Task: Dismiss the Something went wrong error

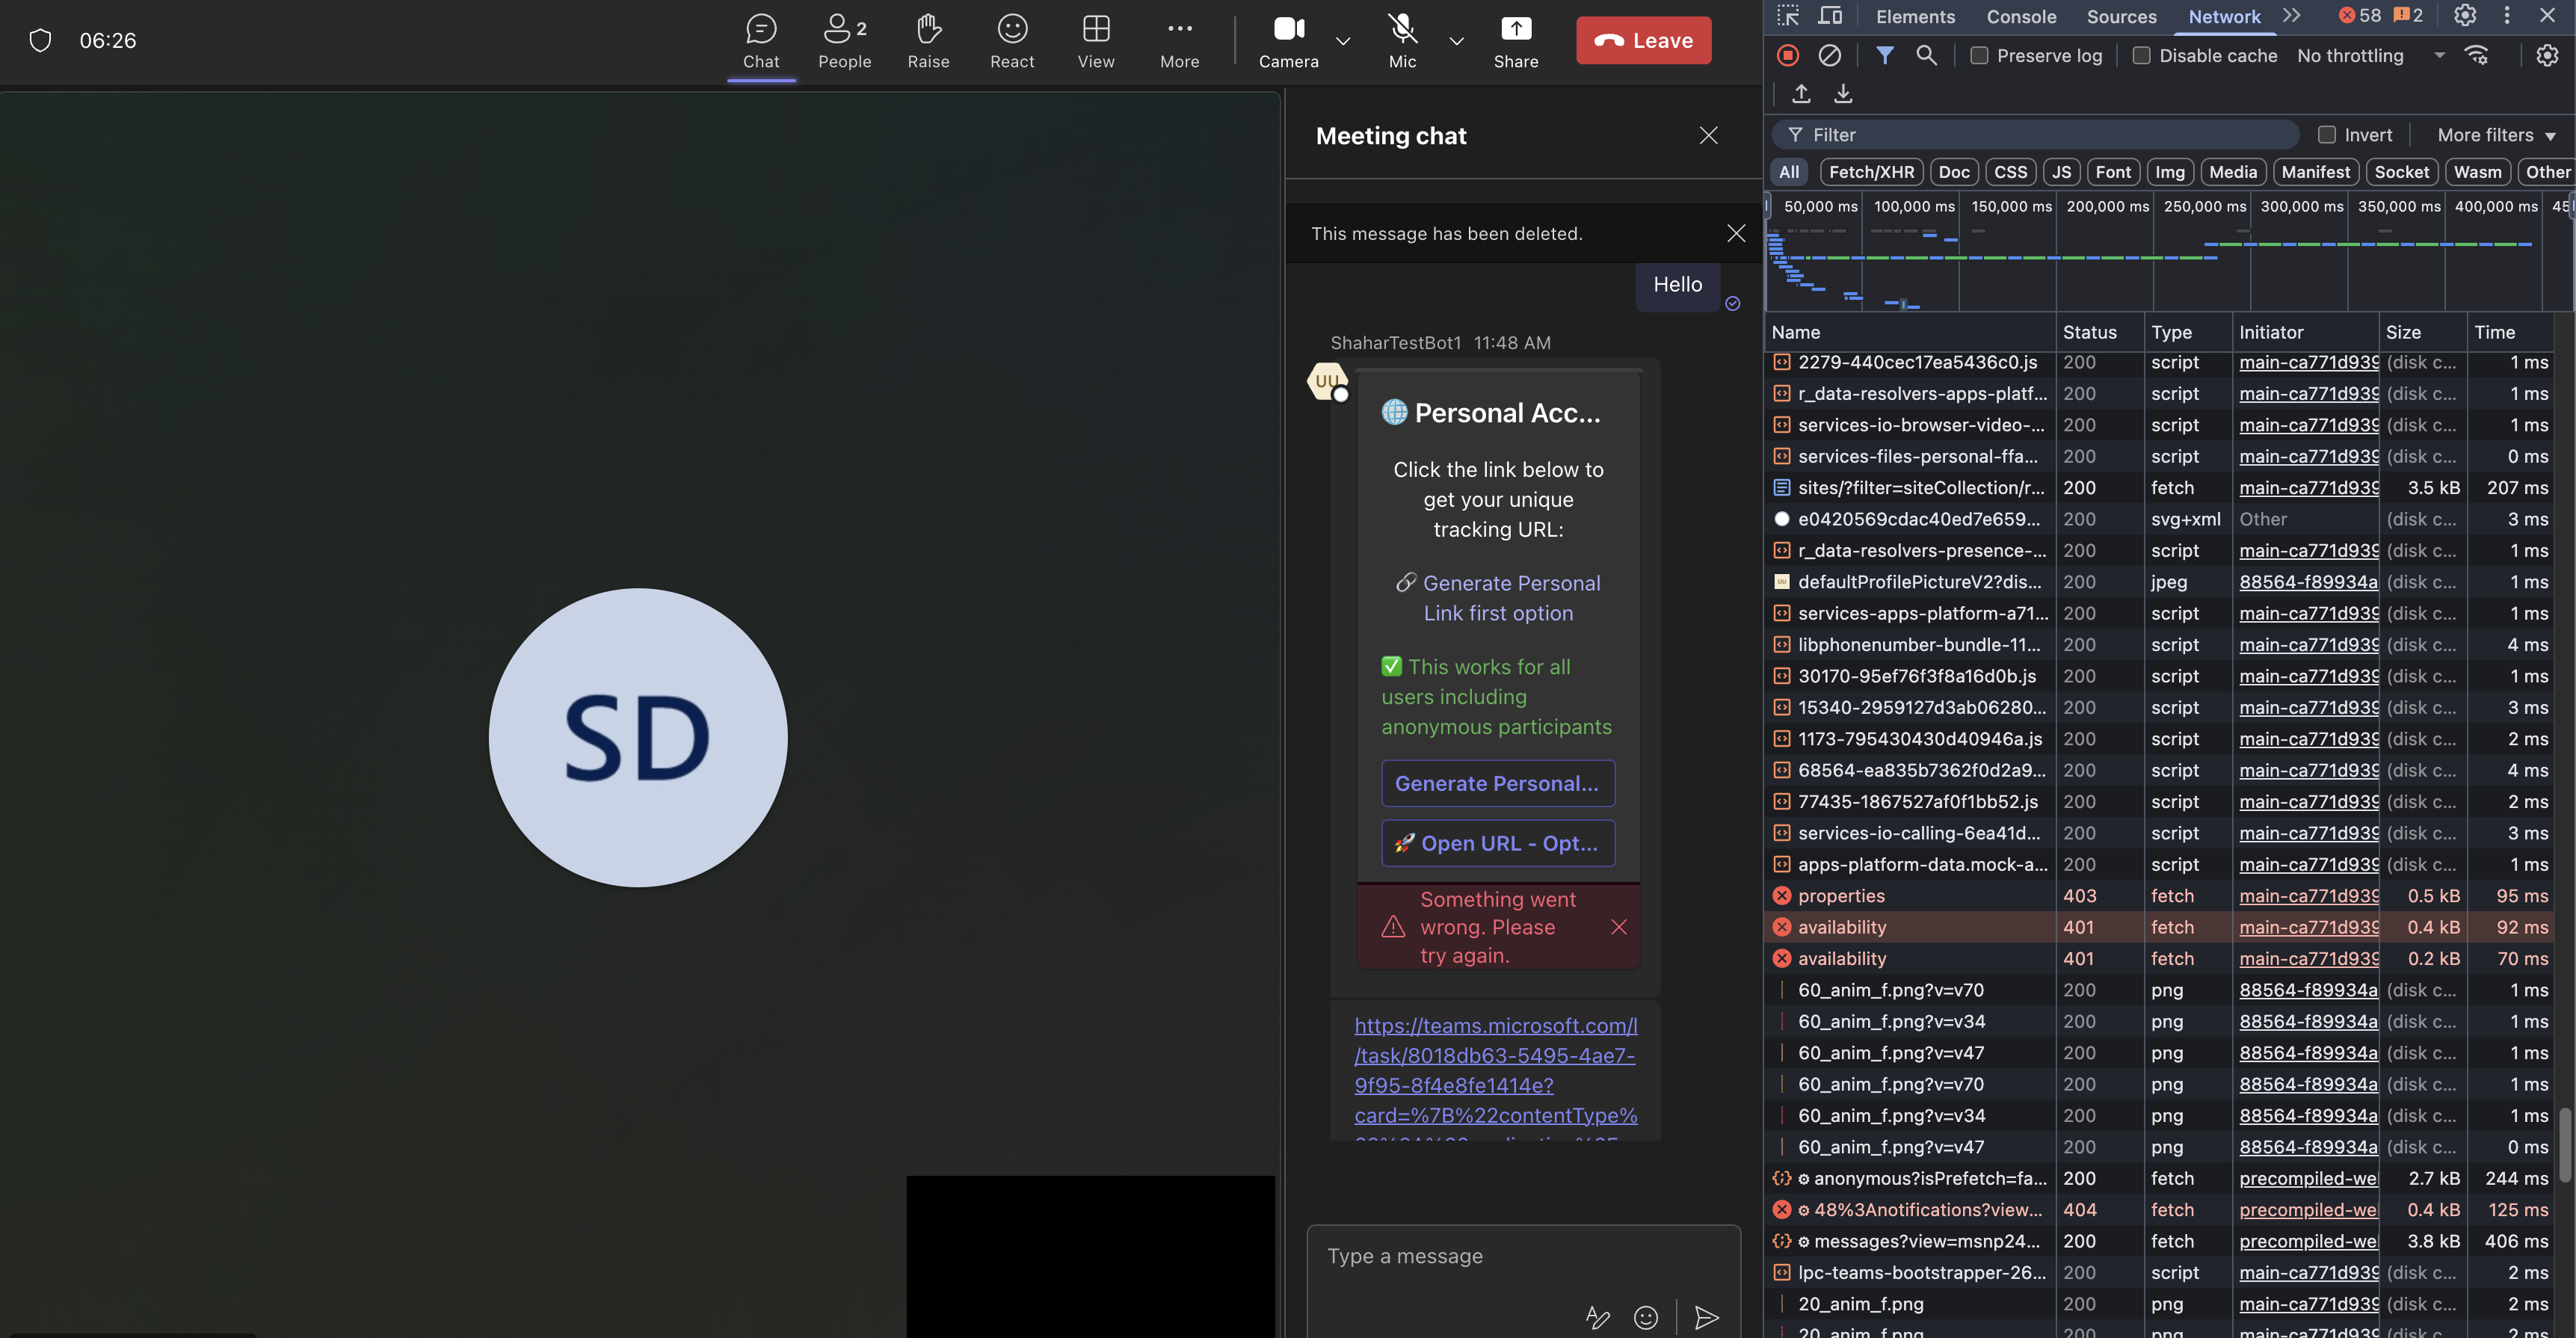Action: pos(1619,927)
